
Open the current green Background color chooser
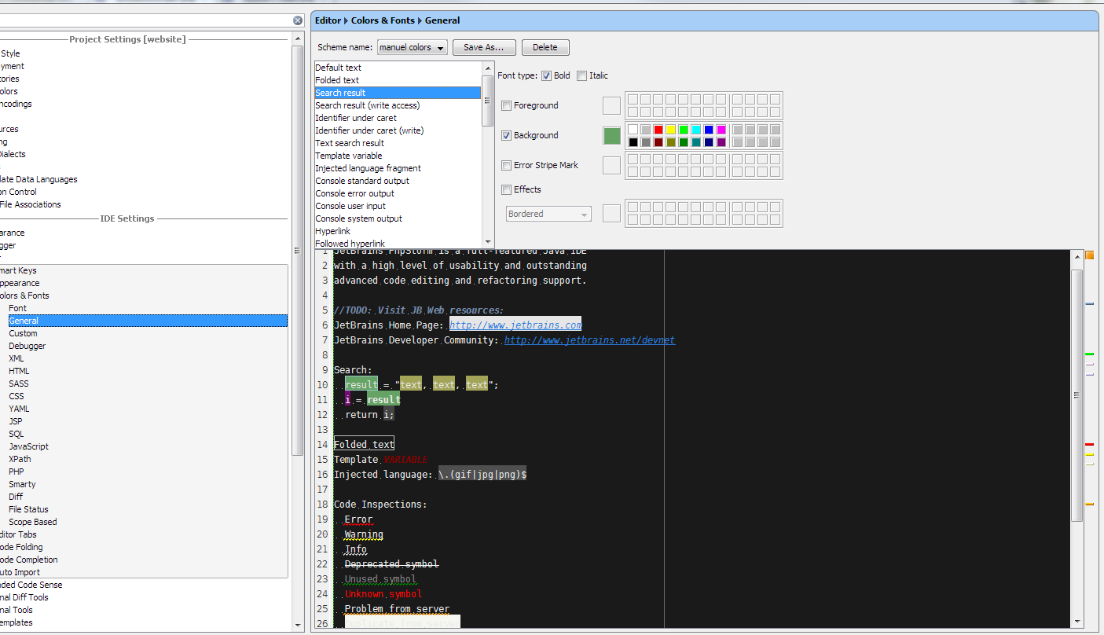(612, 136)
